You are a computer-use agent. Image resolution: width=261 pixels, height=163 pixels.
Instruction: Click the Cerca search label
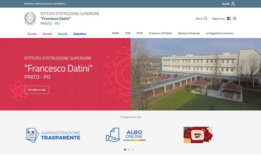pyautogui.click(x=199, y=18)
